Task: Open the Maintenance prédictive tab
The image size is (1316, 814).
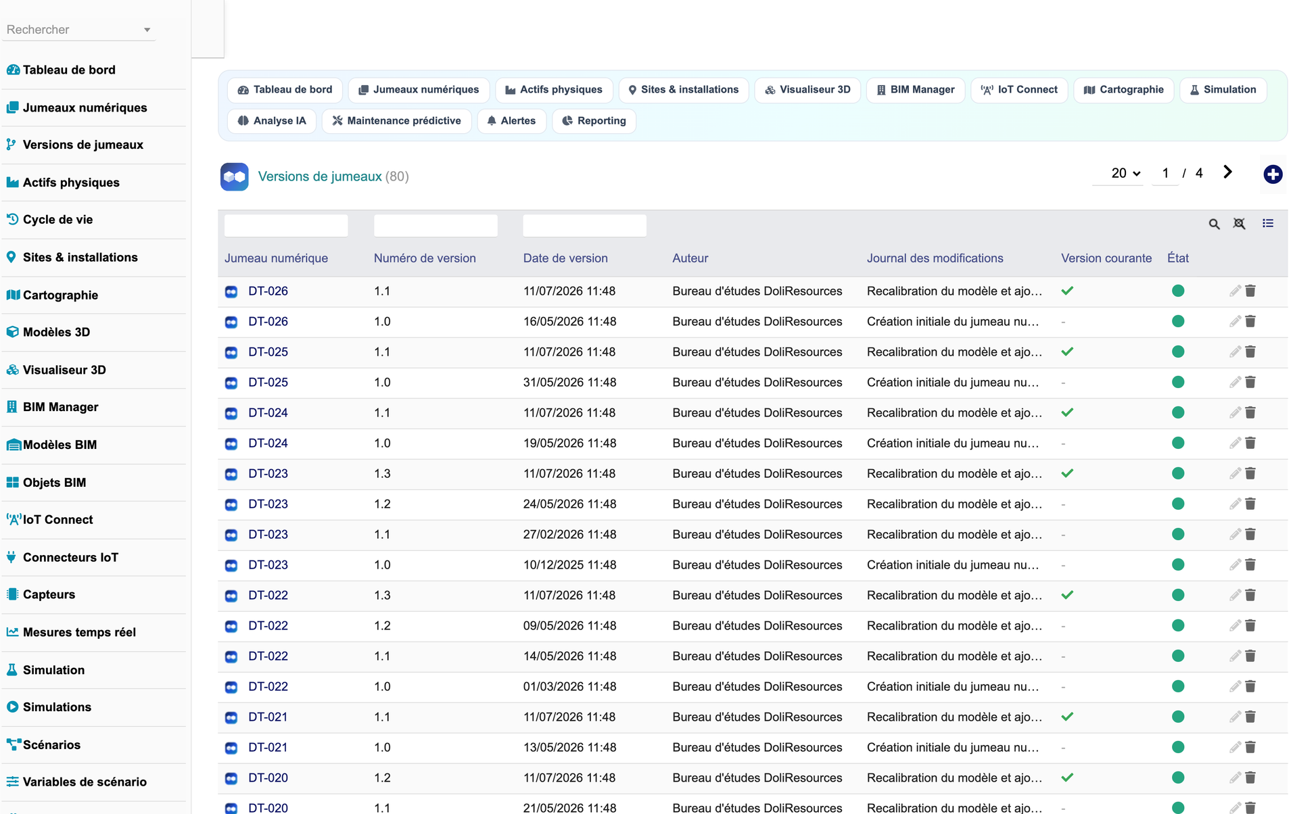Action: tap(396, 121)
